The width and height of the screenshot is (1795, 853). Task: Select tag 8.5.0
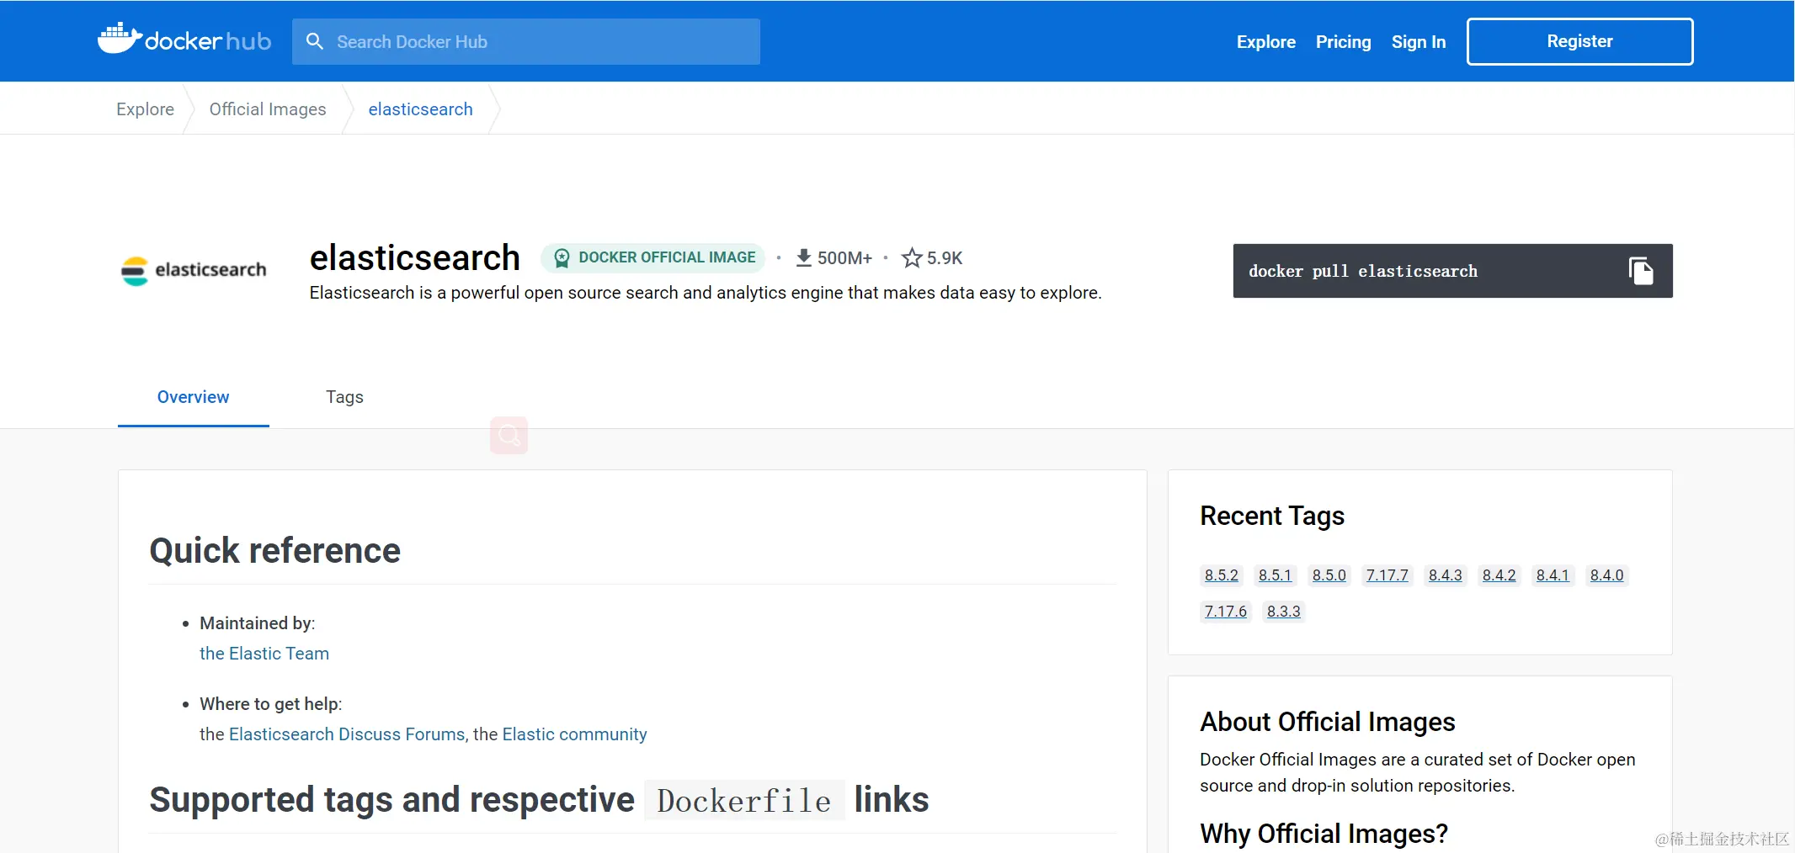coord(1329,575)
